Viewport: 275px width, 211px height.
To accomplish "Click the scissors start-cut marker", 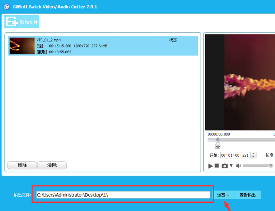I will pos(217,146).
